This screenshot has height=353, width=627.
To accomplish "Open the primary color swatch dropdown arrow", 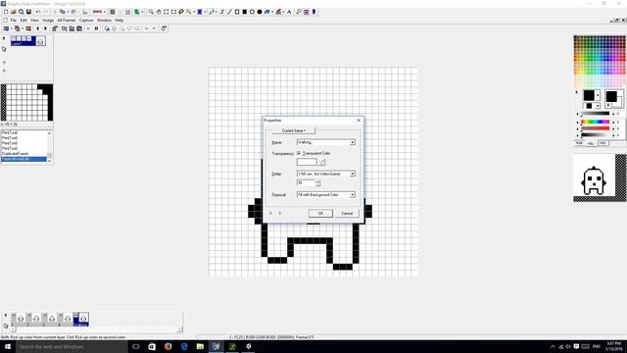I will [598, 96].
